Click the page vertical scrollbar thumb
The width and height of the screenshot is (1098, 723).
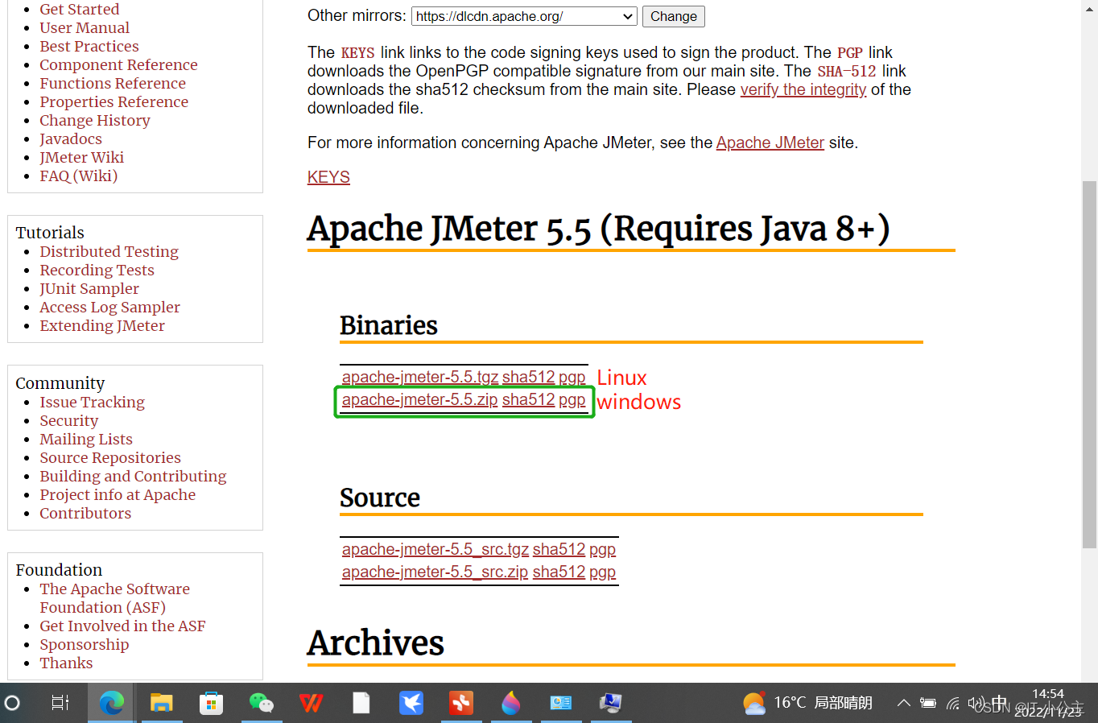coord(1089,365)
